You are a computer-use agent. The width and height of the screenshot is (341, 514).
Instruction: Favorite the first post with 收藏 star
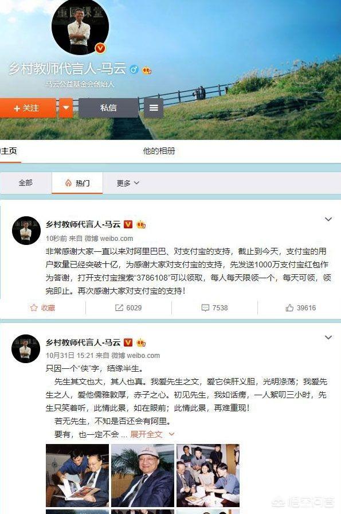[42, 308]
